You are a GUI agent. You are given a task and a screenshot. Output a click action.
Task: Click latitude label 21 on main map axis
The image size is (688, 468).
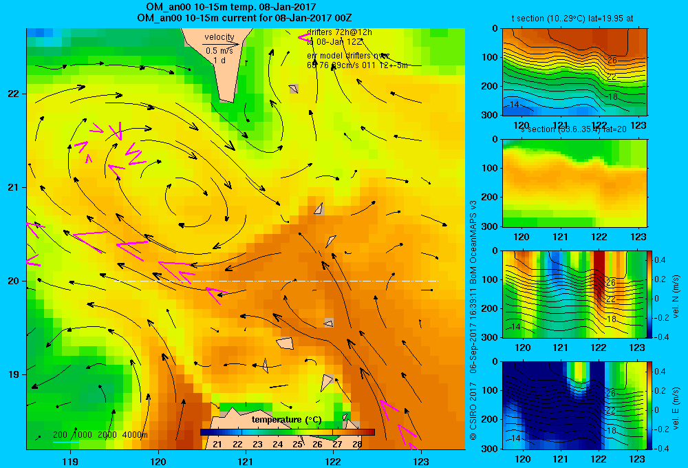tap(14, 187)
